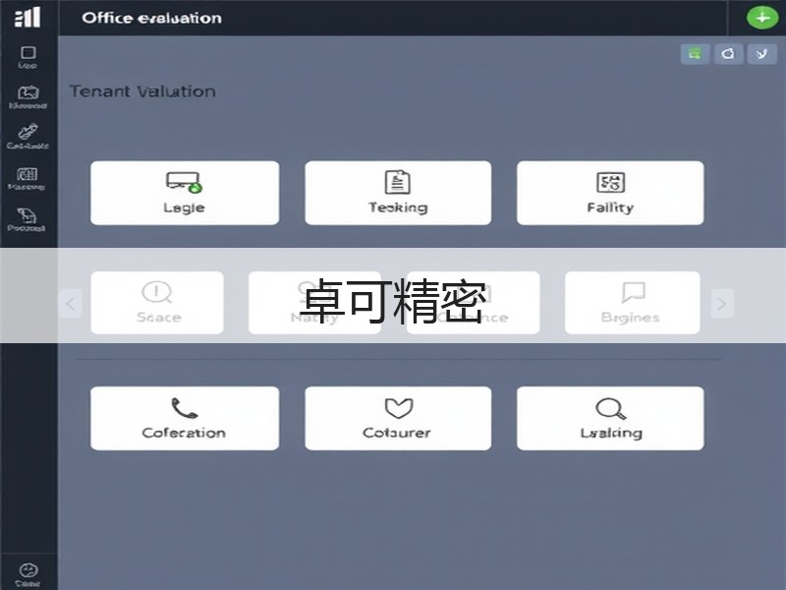Open the Coferation card

(185, 418)
